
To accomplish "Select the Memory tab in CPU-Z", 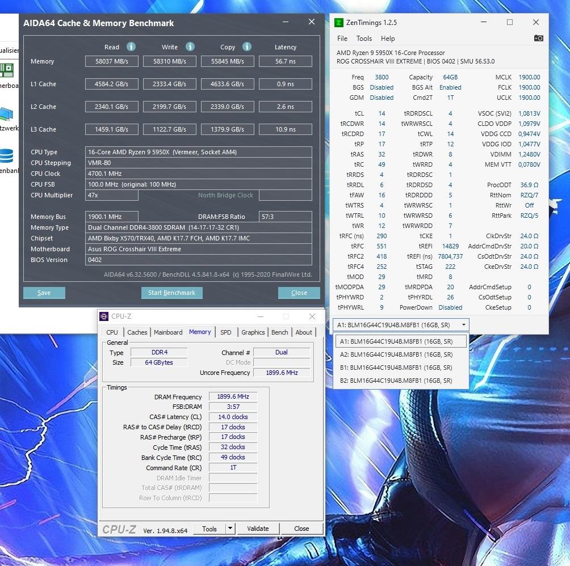I will (x=200, y=332).
